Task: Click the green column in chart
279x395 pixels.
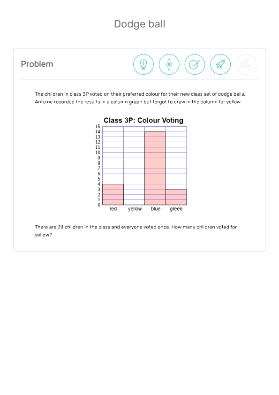Action: tap(176, 197)
